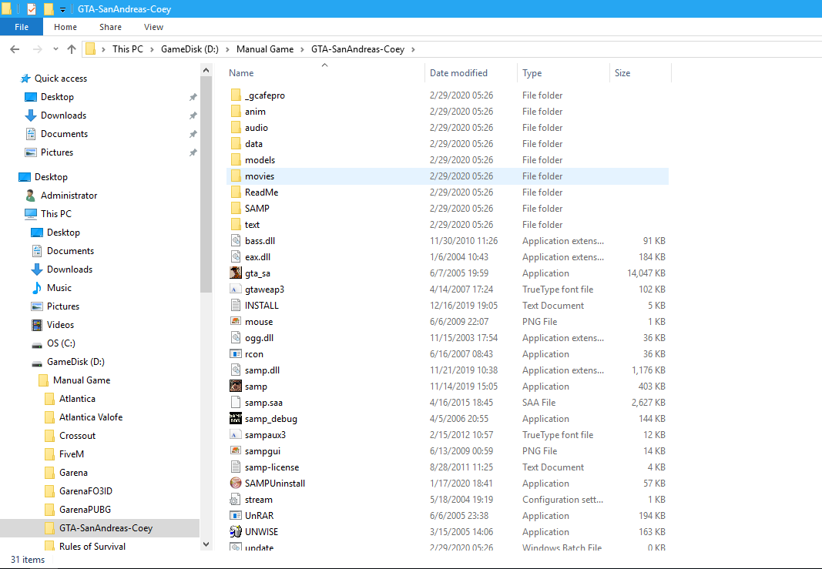Expand the chevron after Manual Game in address bar

[x=303, y=49]
